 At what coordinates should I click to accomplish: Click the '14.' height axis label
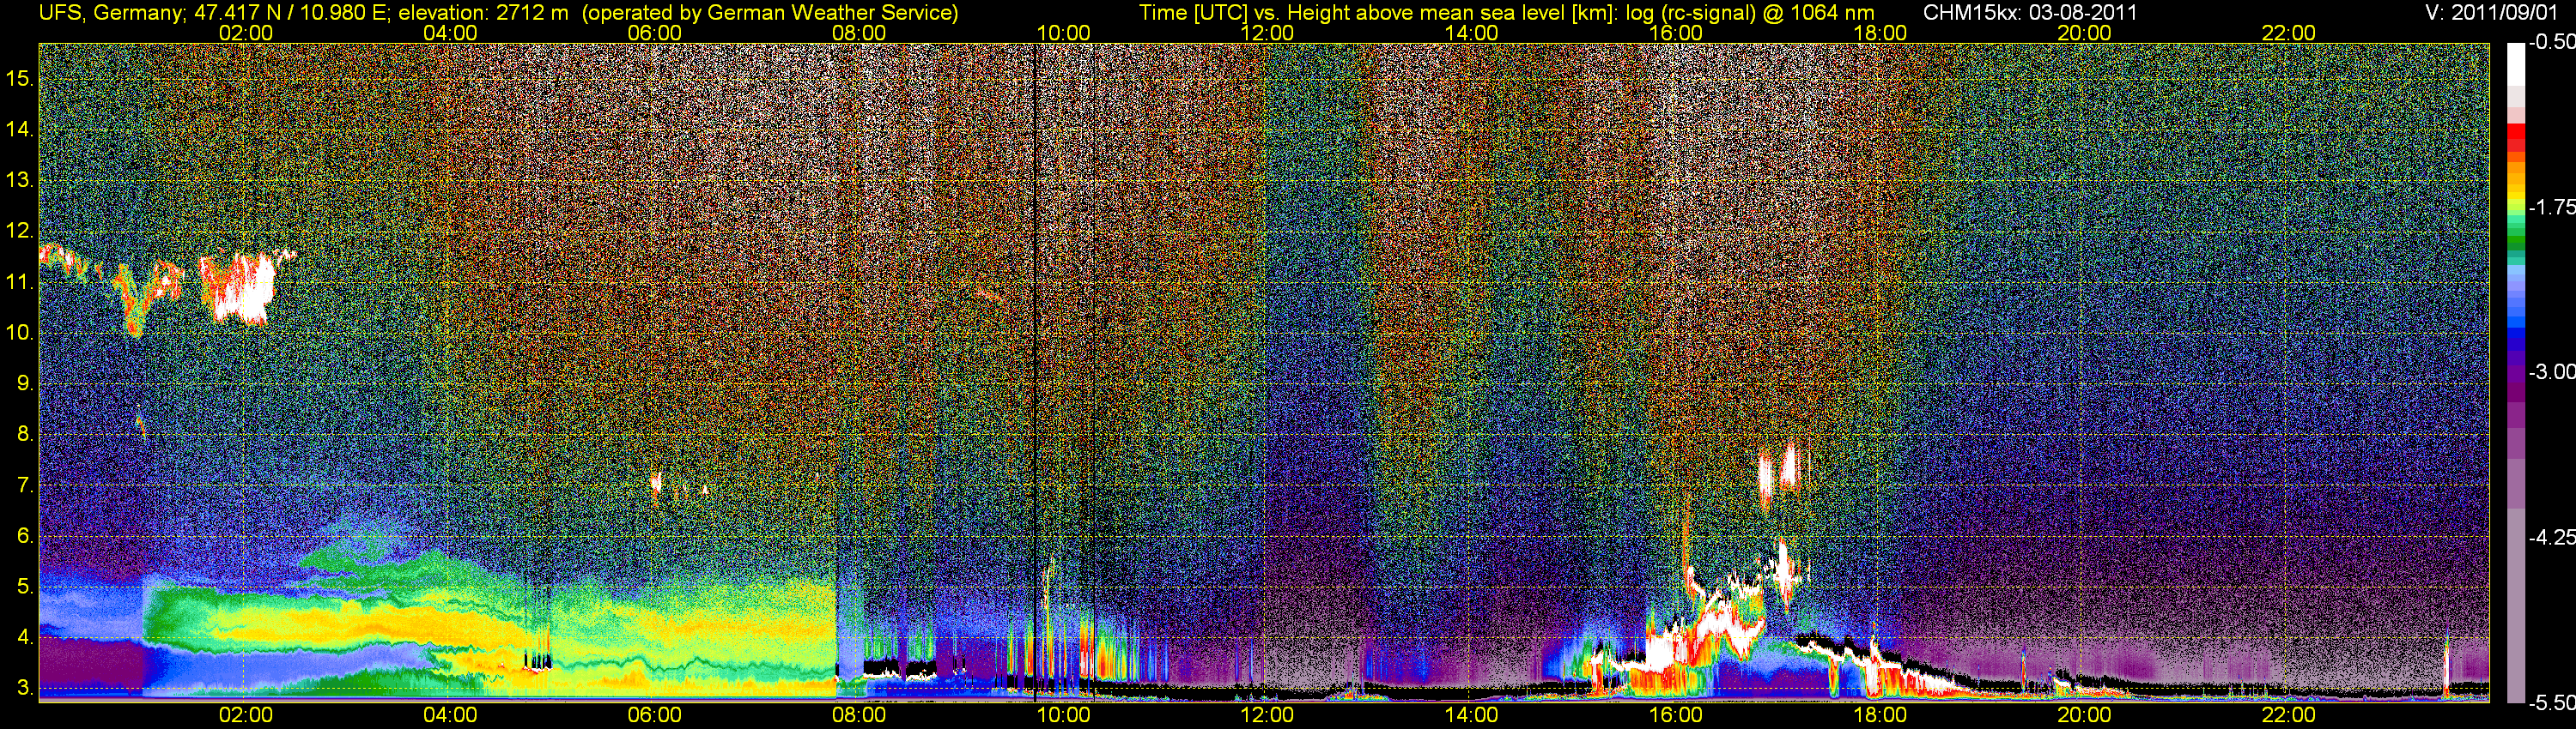20,130
